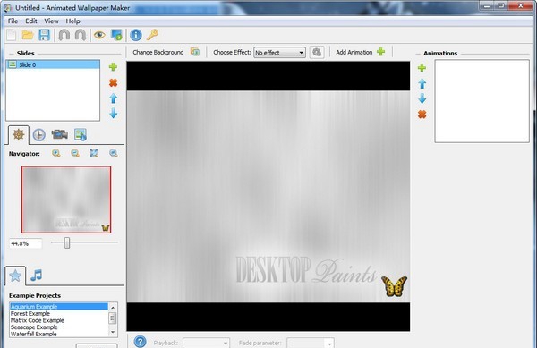Screen dimensions: 537x348
Task: Remove animation with orange X icon
Action: point(422,115)
